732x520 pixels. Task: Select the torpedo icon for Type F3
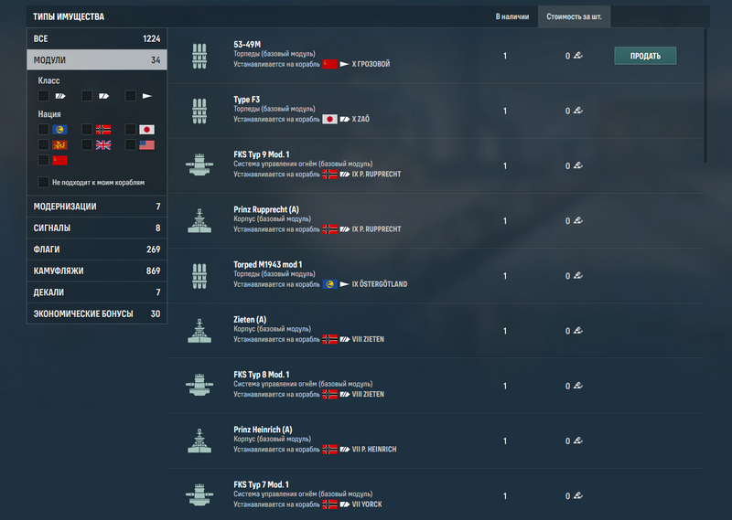[199, 111]
